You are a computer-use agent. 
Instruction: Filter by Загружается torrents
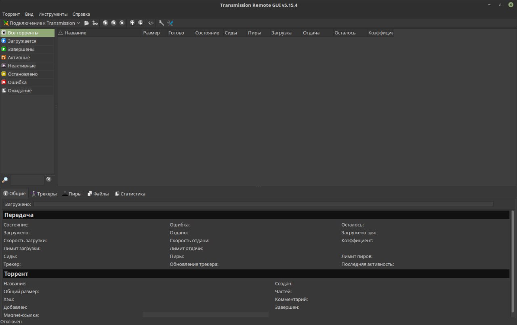coord(22,41)
